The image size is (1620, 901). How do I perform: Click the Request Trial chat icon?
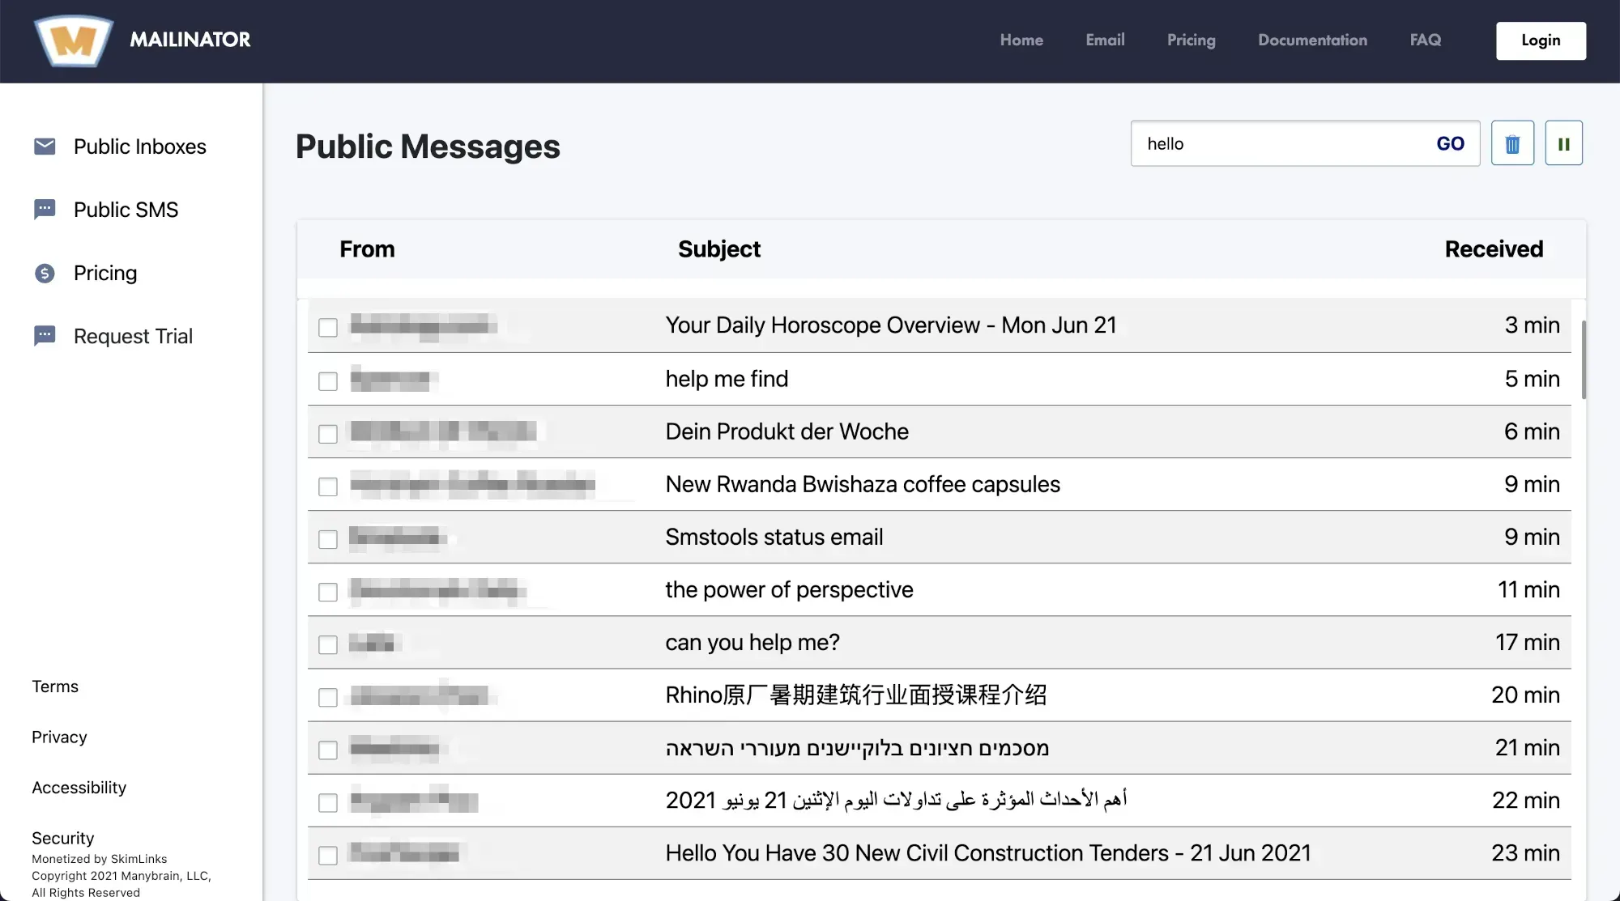coord(45,336)
